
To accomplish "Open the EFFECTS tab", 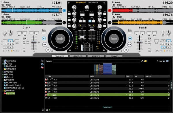I will (96, 56).
